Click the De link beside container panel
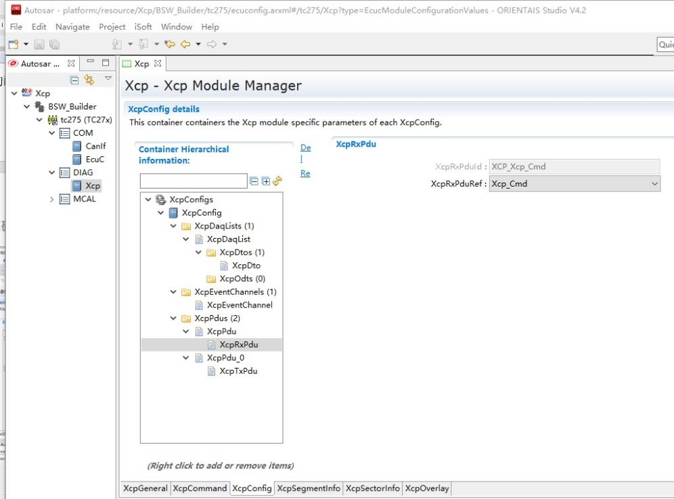This screenshot has height=499, width=674. pos(305,147)
